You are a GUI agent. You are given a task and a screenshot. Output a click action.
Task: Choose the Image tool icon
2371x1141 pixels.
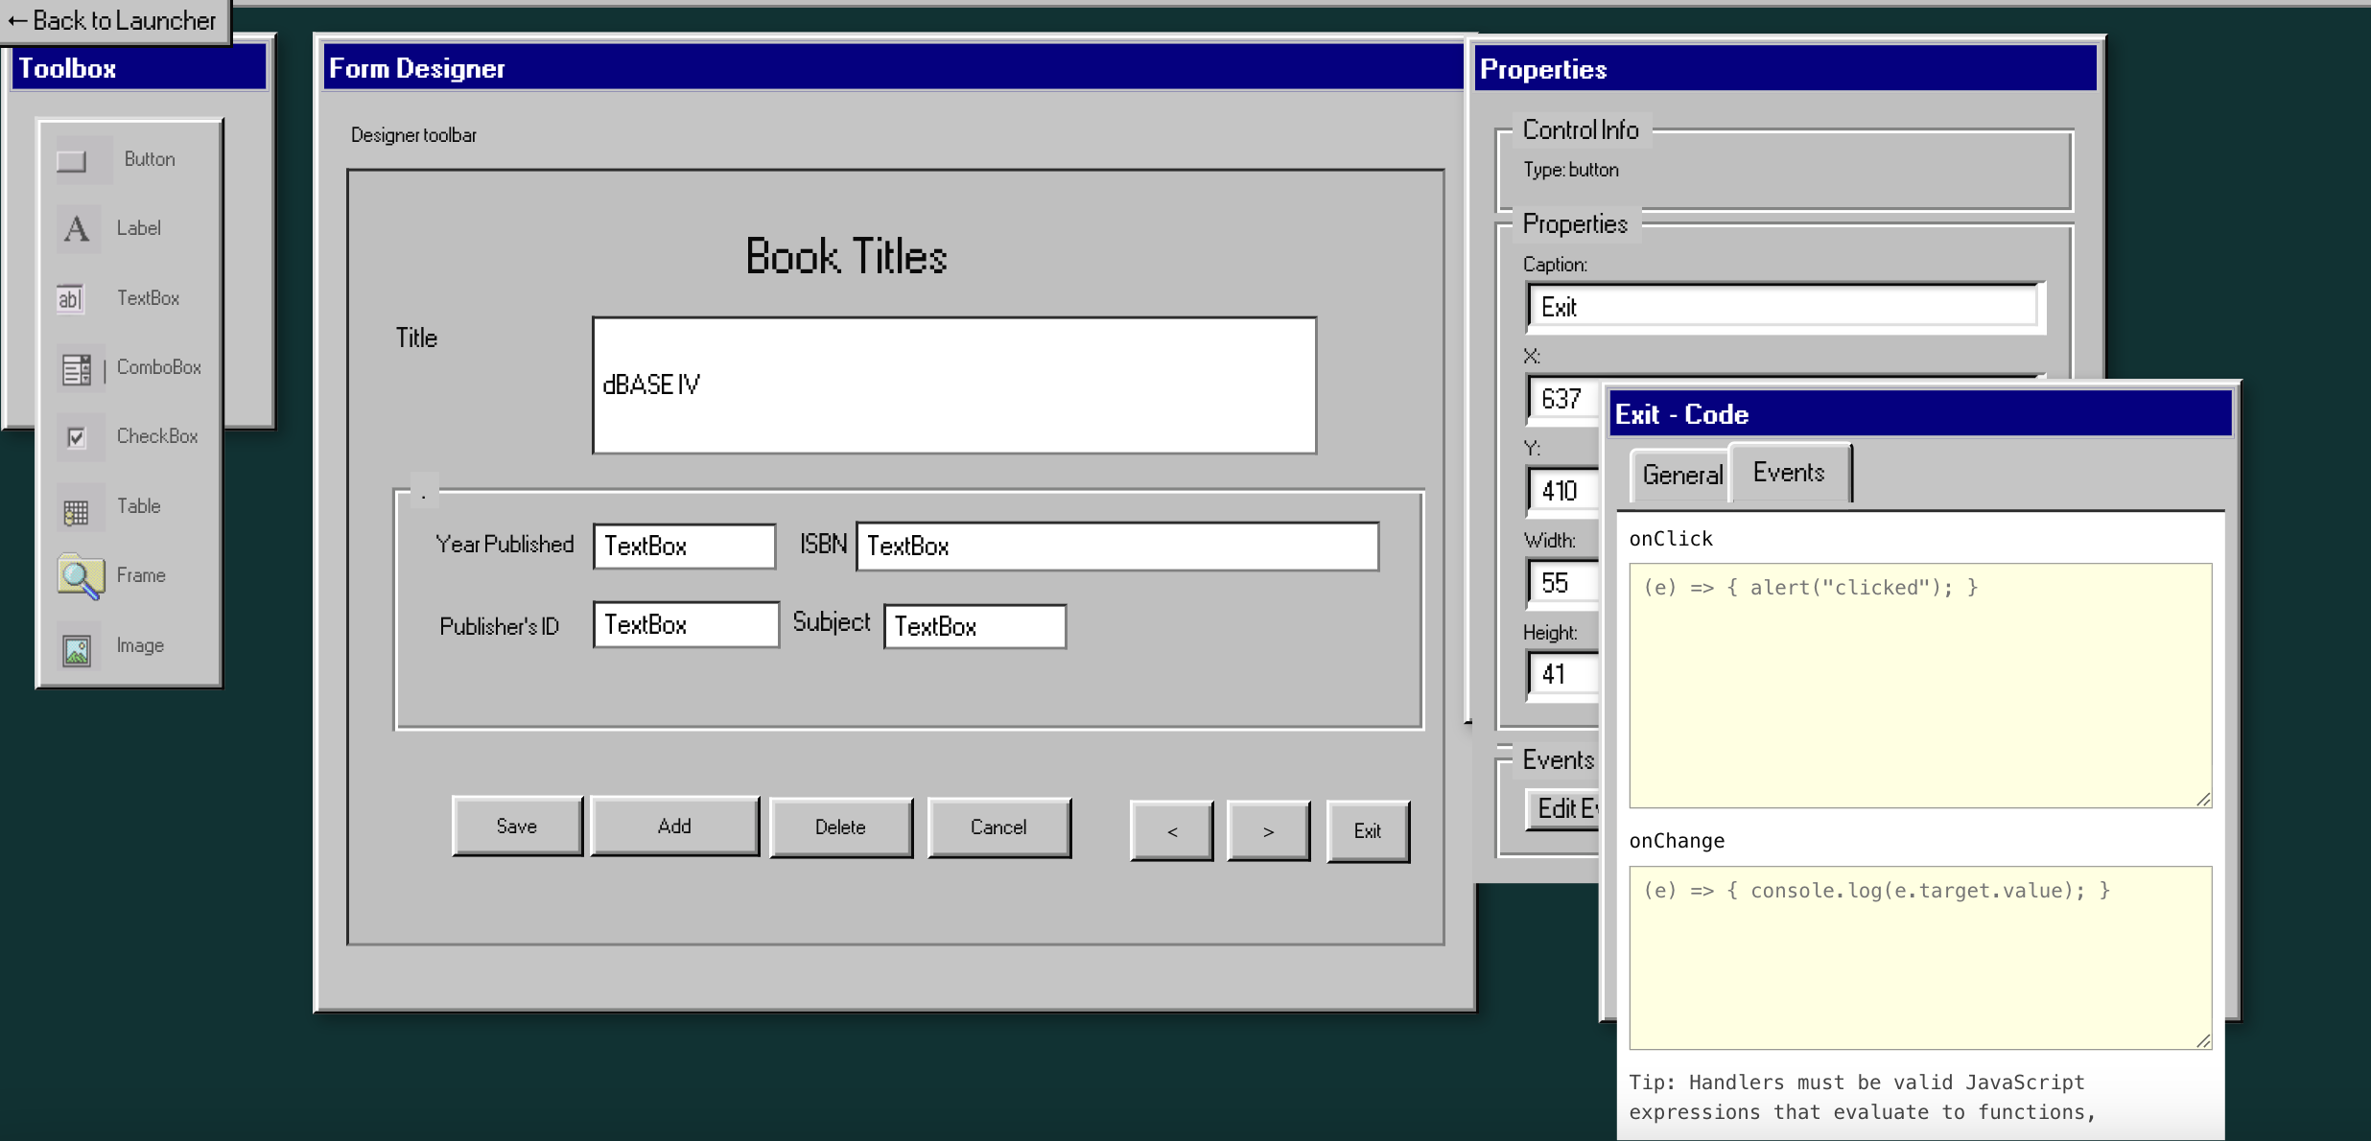pos(77,649)
